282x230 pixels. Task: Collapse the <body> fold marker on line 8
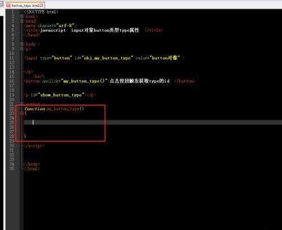coord(21,44)
